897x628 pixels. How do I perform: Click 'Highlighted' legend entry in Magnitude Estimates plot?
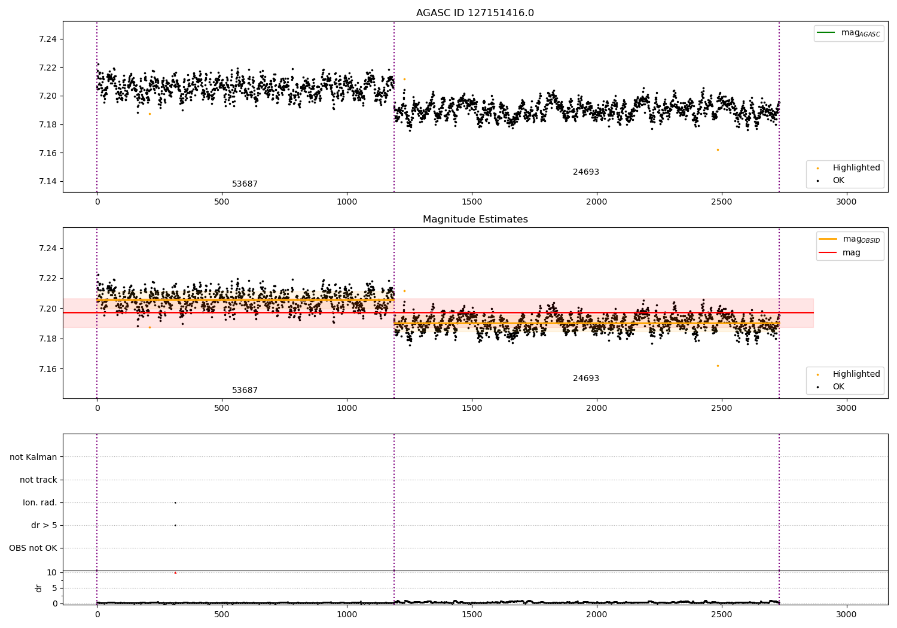click(x=856, y=374)
